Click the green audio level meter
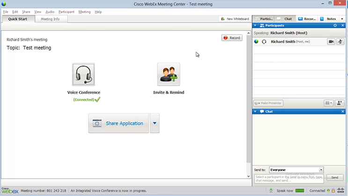 pos(300,190)
